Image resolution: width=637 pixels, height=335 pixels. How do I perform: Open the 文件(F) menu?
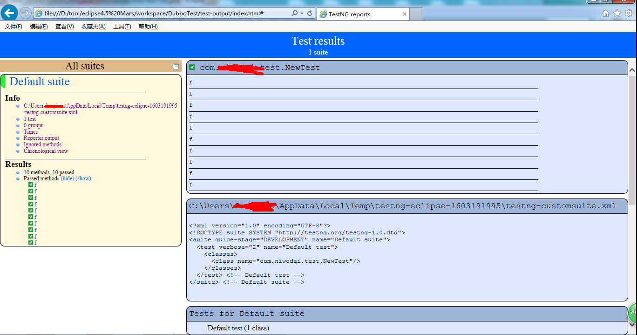click(x=14, y=27)
